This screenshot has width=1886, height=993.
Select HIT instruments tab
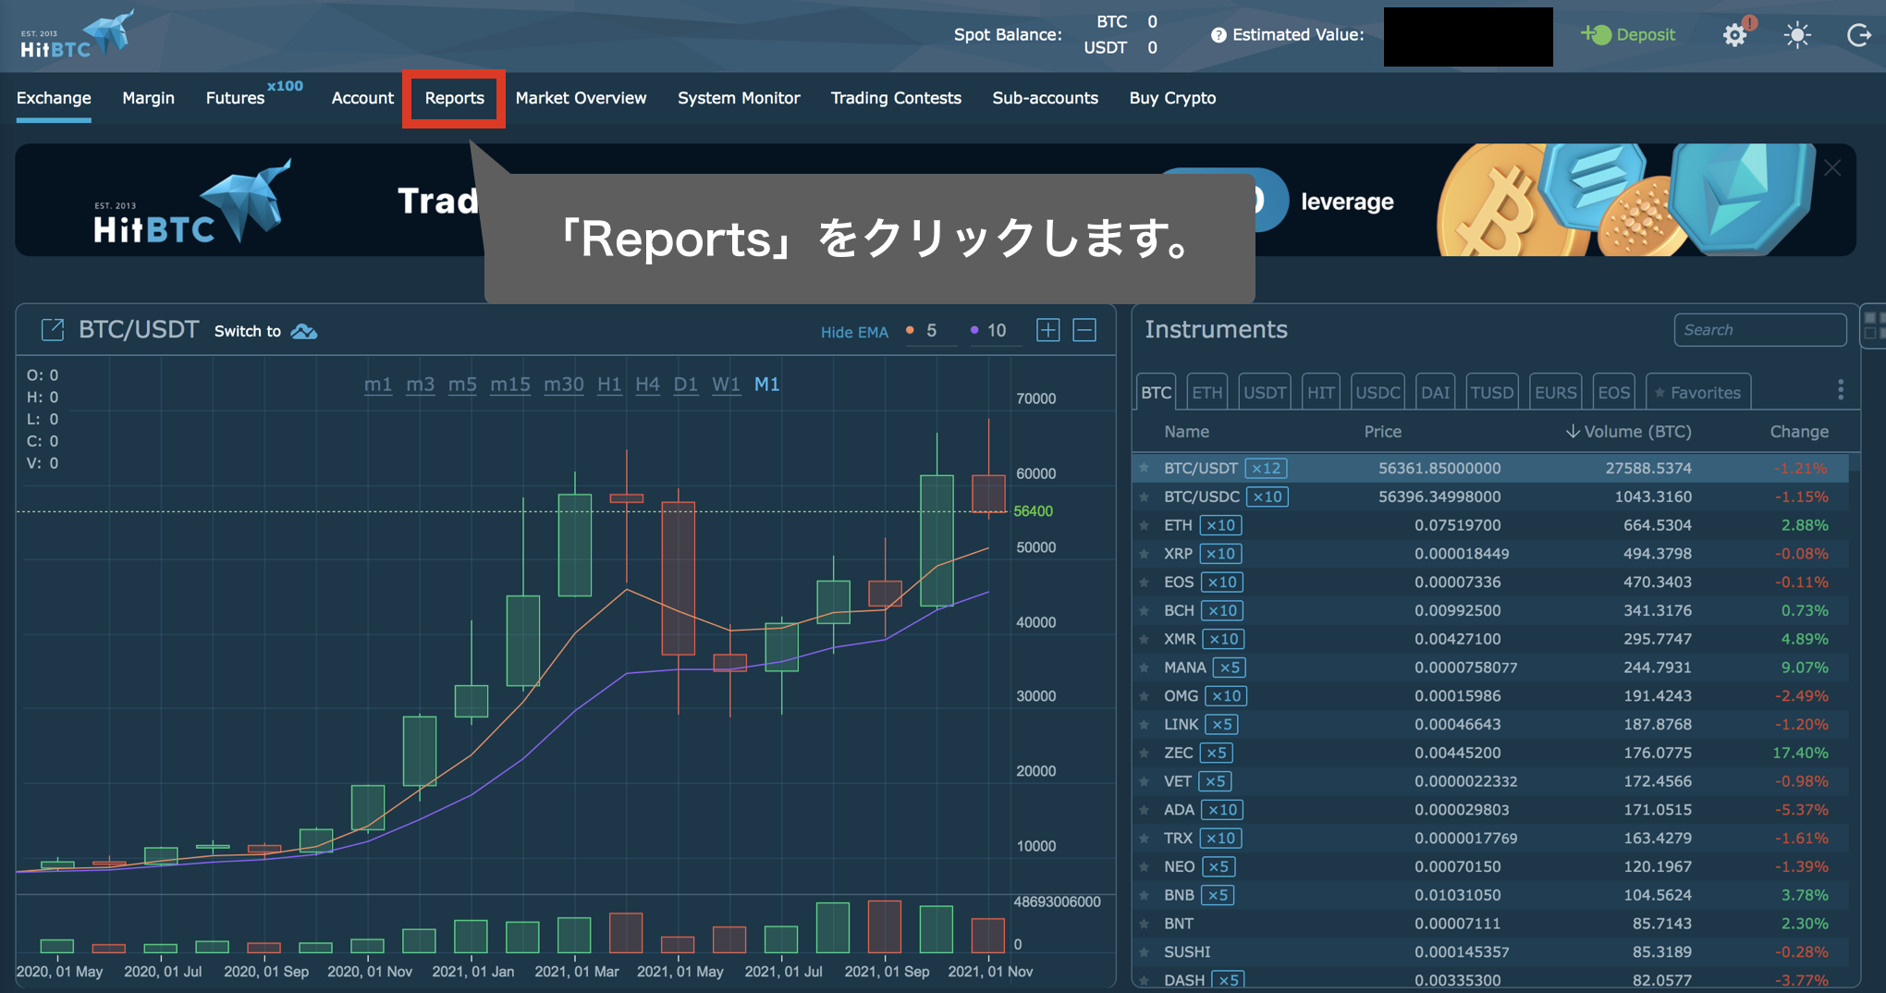(x=1320, y=392)
